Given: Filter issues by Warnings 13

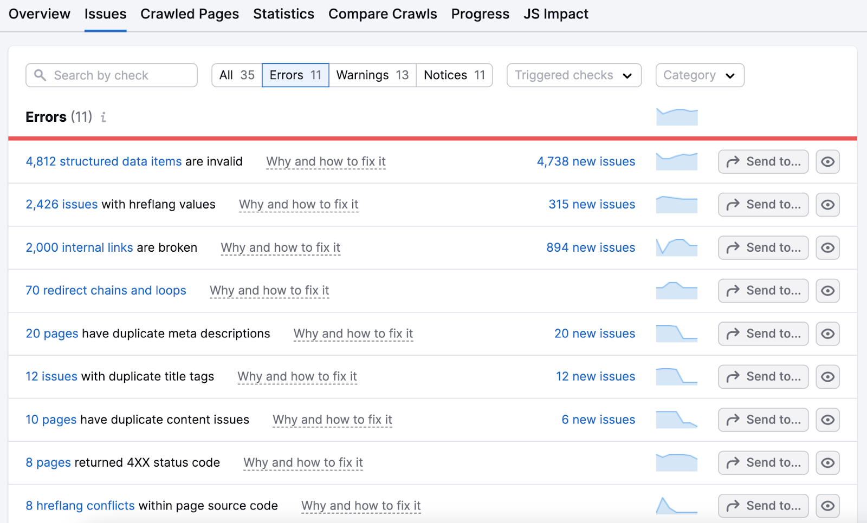Looking at the screenshot, I should pyautogui.click(x=372, y=75).
